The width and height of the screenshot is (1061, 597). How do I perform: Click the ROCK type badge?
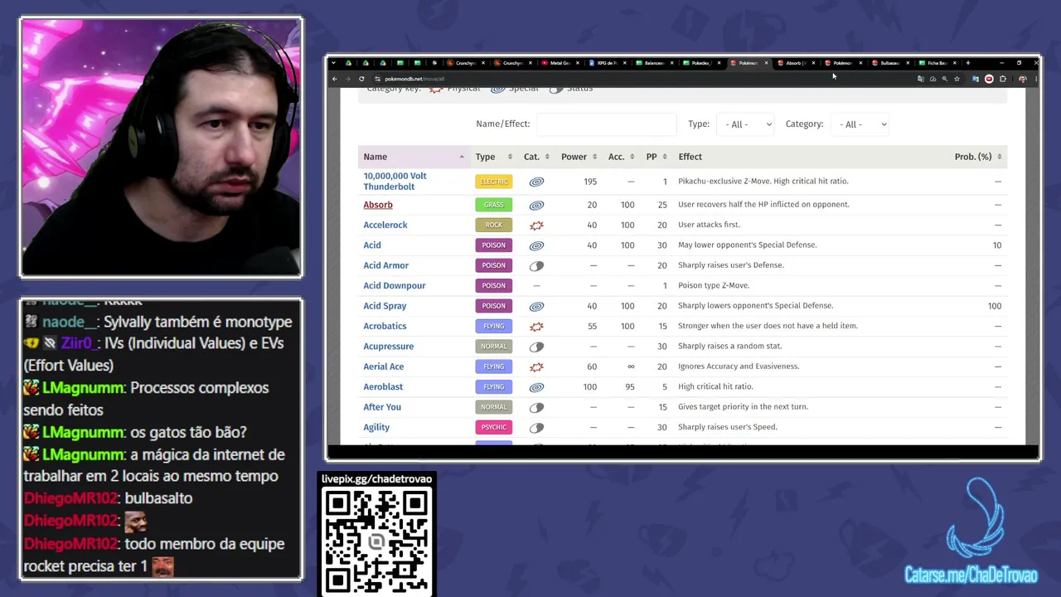click(493, 225)
